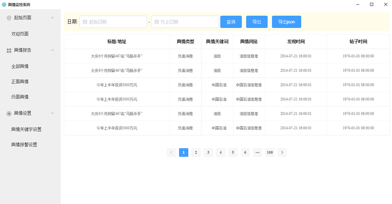Click the calendar icon in 终止日期 field
Screen dimensions: 392x204
point(157,22)
